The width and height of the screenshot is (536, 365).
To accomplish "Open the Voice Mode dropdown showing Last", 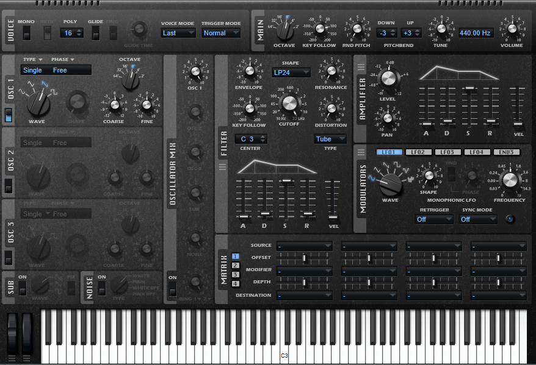I will (x=178, y=33).
